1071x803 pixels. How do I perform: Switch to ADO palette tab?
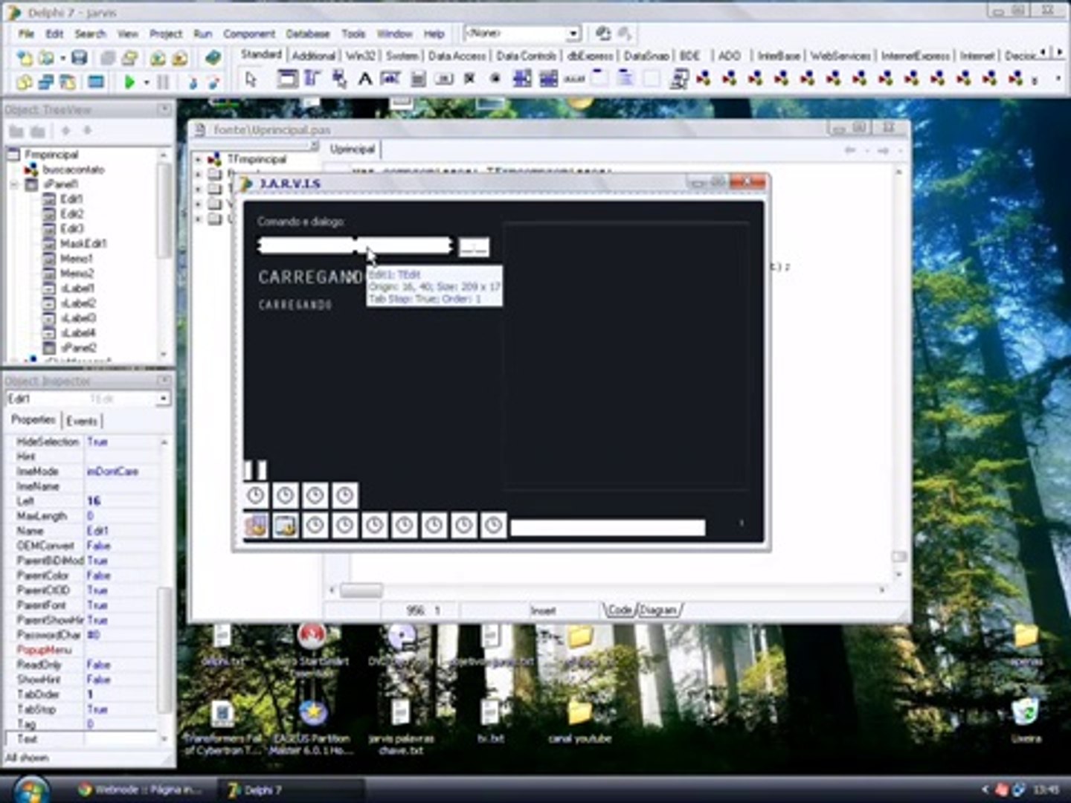(x=730, y=56)
